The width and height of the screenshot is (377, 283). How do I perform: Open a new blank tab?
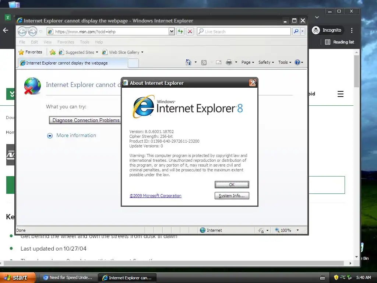point(133,63)
